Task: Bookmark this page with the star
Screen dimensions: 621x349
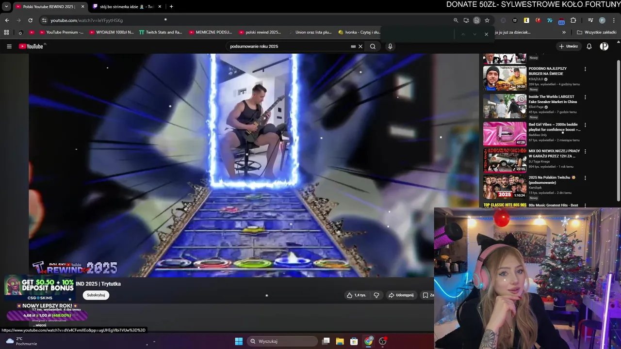Action: 487,20
